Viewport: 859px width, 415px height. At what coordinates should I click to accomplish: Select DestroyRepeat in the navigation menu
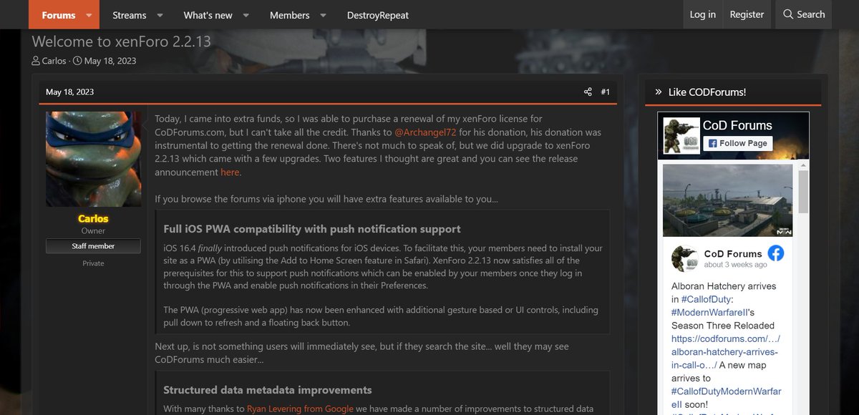pos(377,14)
